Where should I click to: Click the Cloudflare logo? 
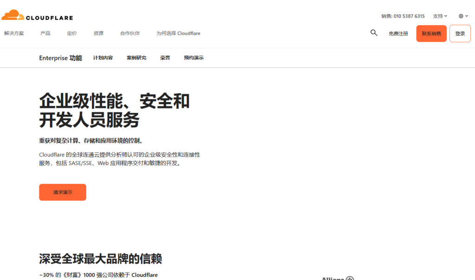37,15
